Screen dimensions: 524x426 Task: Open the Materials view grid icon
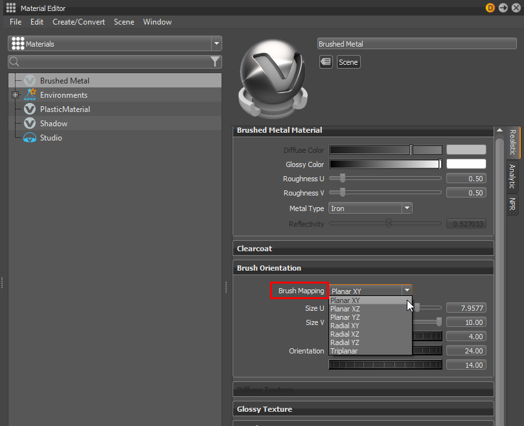pos(17,43)
